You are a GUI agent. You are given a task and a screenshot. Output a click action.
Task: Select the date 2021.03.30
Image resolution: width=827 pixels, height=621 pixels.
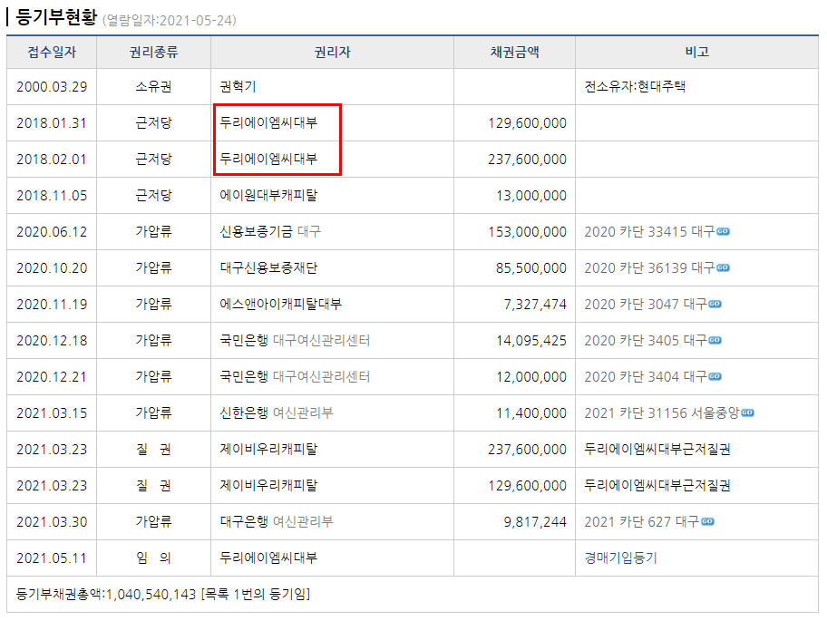(52, 522)
